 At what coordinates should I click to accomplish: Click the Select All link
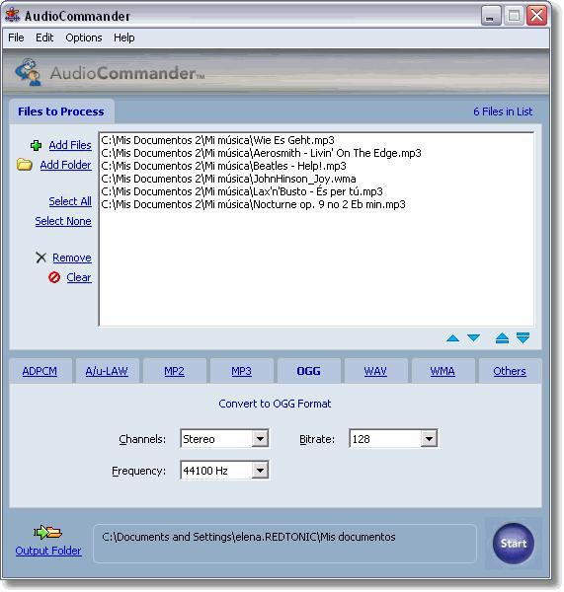70,201
